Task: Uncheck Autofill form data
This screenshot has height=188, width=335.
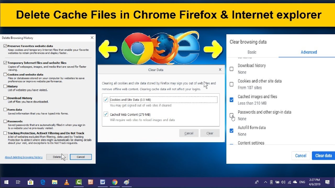Action: click(x=232, y=131)
